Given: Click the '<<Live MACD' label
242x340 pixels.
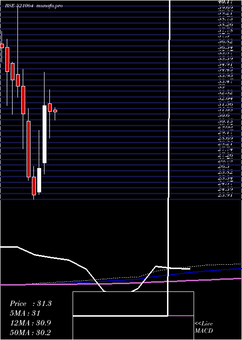Looking at the screenshot, I should point(204,327).
